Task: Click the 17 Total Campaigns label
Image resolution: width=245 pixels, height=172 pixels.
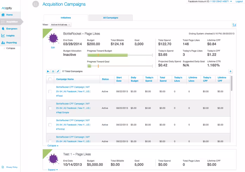Action: click(72, 71)
